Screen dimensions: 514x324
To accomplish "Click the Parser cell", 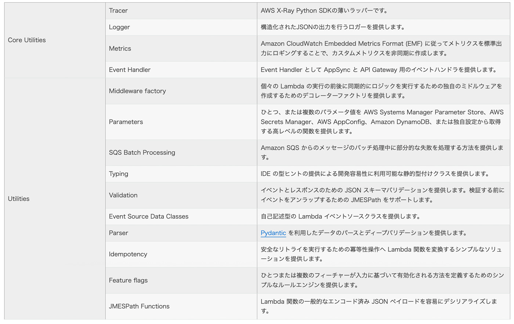I will pyautogui.click(x=181, y=233).
